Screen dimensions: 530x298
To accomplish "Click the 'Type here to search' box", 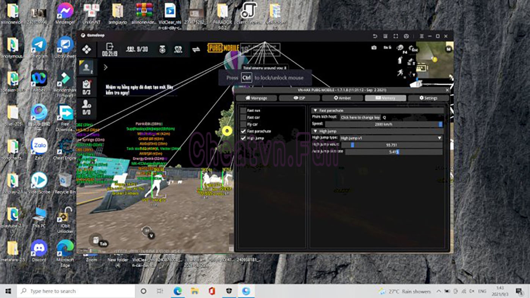I will coord(76,291).
